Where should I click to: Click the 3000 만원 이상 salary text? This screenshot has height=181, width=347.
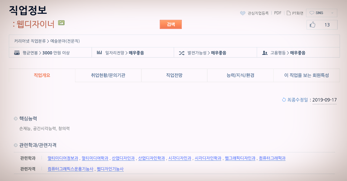[x=56, y=53]
